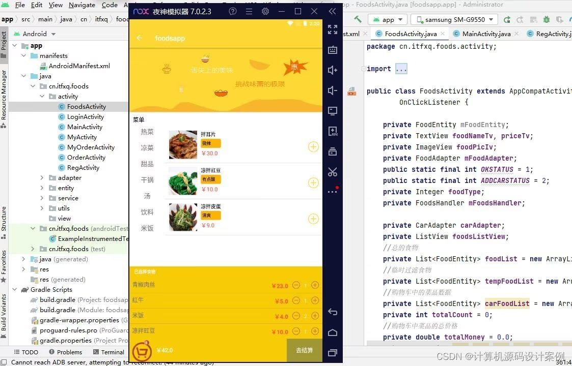Decrease 米饭 quantity in cart

click(x=296, y=316)
